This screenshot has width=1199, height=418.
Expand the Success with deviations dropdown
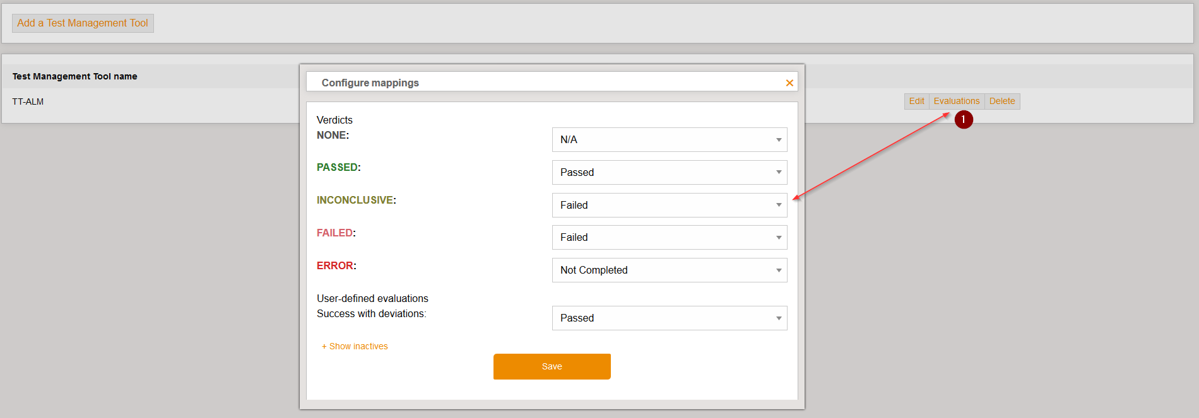pyautogui.click(x=669, y=318)
